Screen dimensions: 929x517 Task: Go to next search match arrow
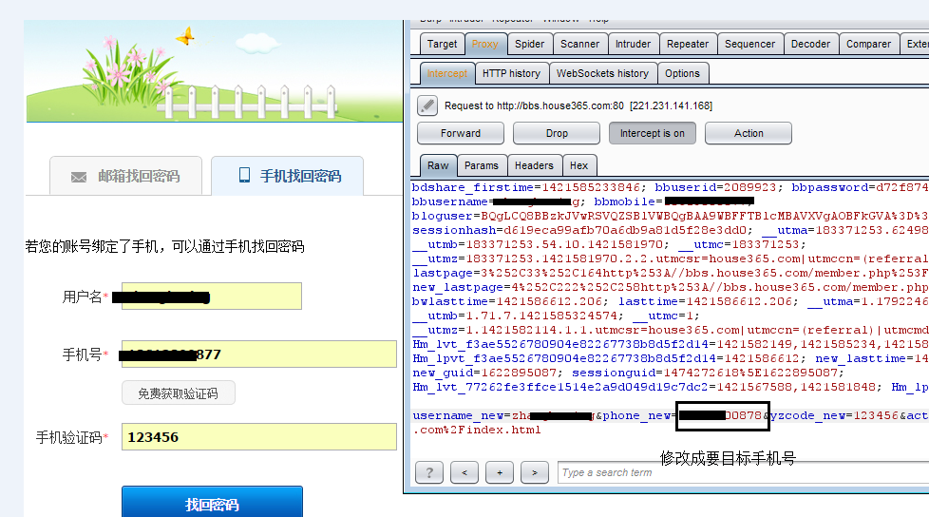point(535,472)
